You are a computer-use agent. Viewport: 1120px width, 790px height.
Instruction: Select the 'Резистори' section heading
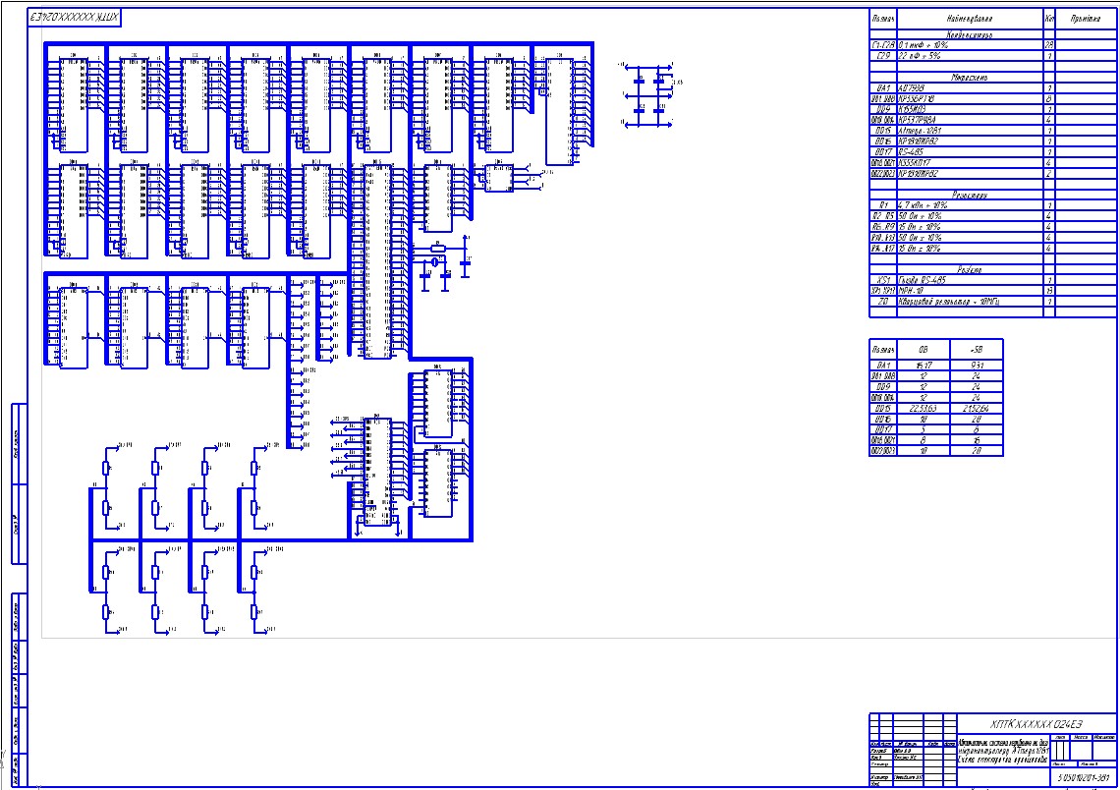pyautogui.click(x=970, y=195)
